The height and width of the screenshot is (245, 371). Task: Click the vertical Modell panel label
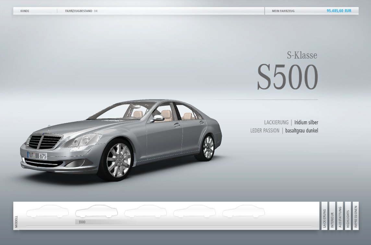pos(17,221)
